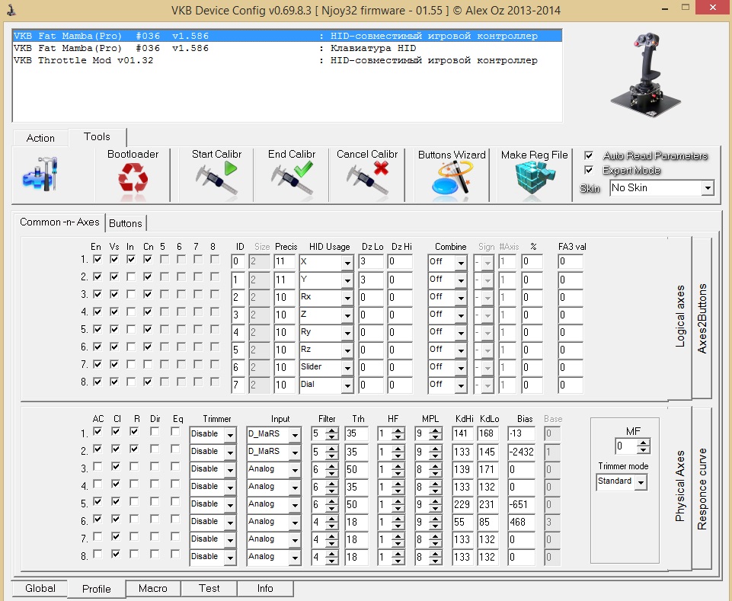Open the Global bottom tab

tap(40, 588)
